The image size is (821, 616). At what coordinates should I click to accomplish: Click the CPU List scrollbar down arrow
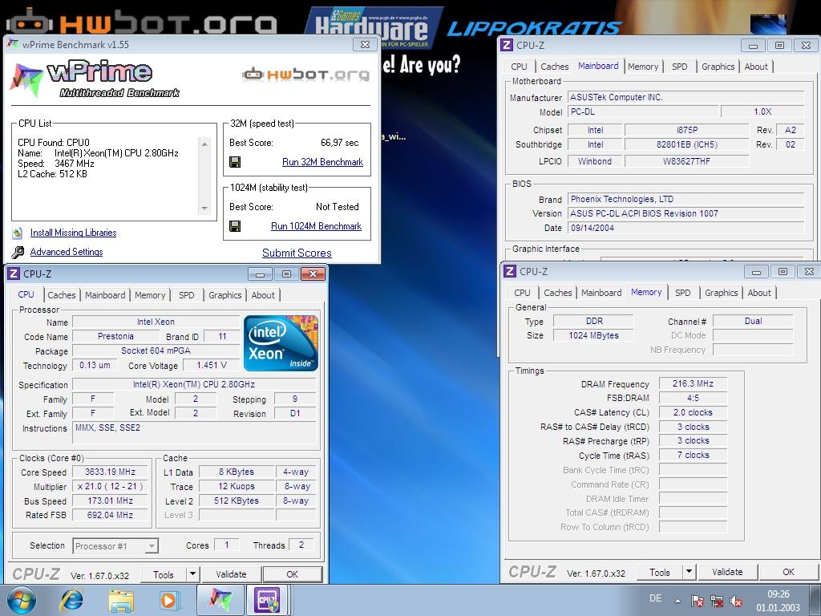[204, 208]
